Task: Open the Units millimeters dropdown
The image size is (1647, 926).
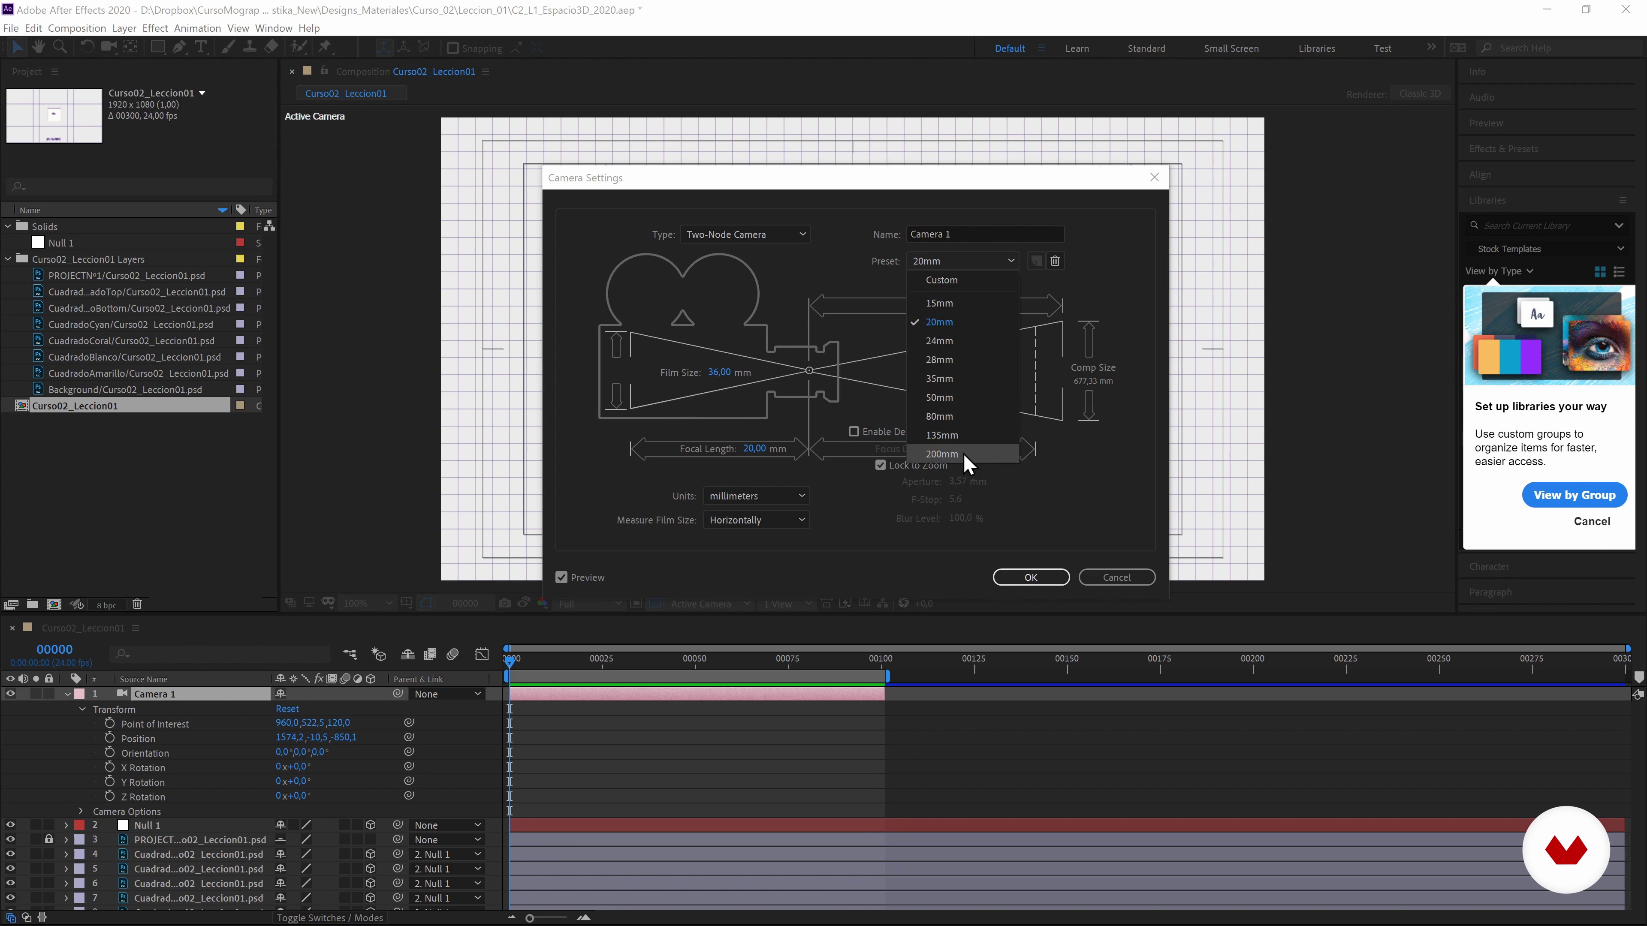Action: [x=756, y=496]
